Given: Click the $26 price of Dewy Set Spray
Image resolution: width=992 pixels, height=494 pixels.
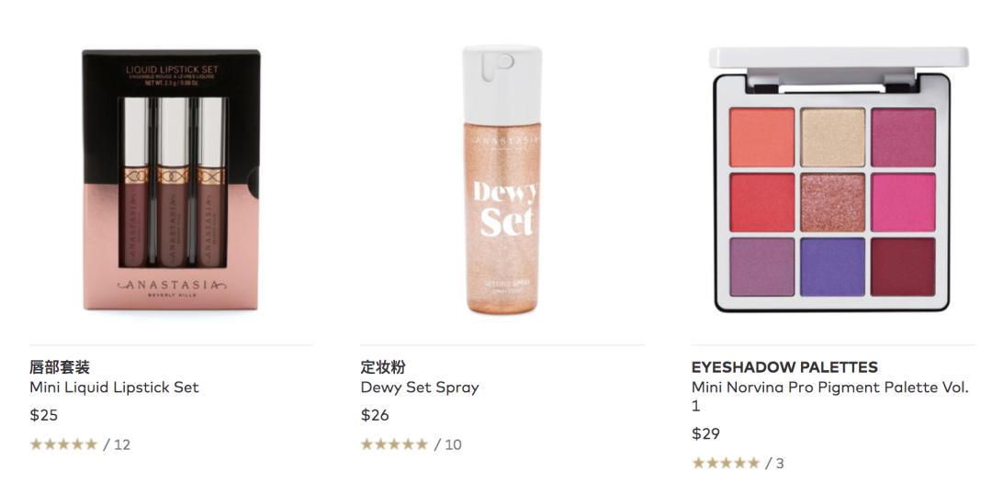Looking at the screenshot, I should click(x=375, y=415).
